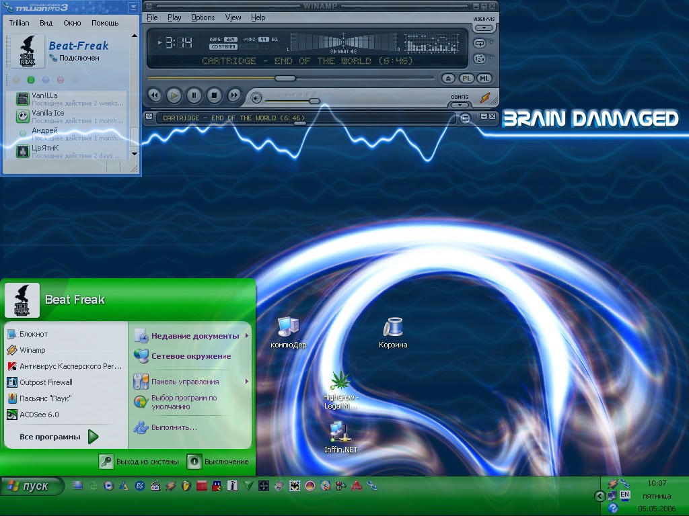Skip to previous track in Winamp

point(154,95)
